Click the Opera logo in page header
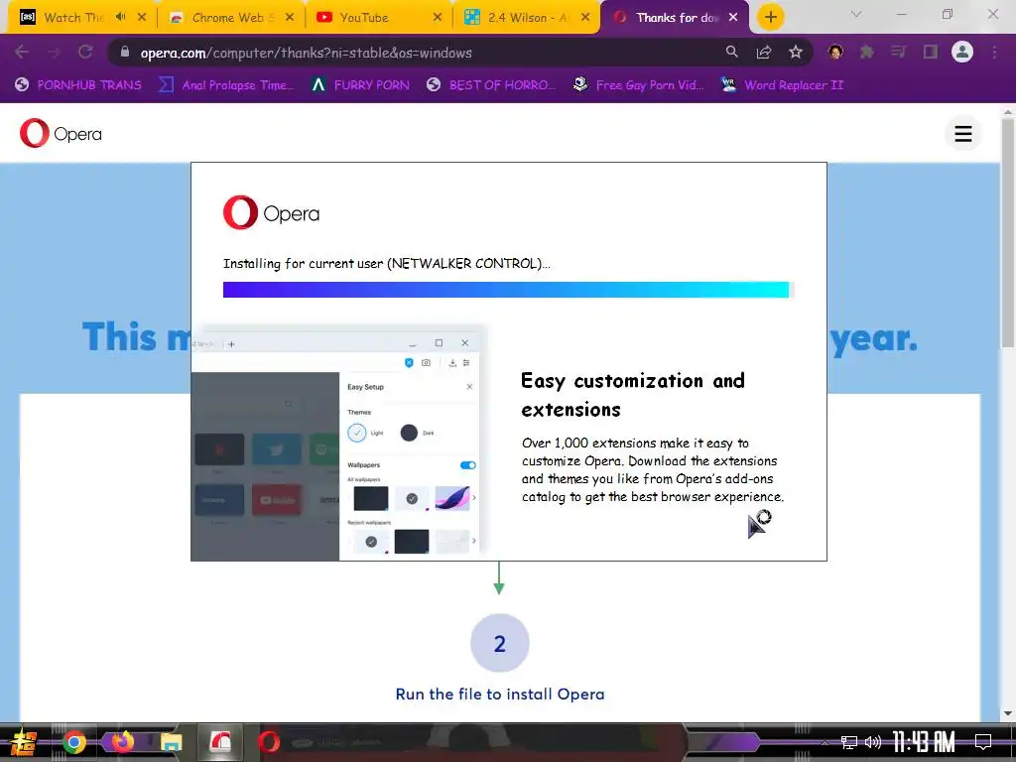1016x762 pixels. point(61,134)
